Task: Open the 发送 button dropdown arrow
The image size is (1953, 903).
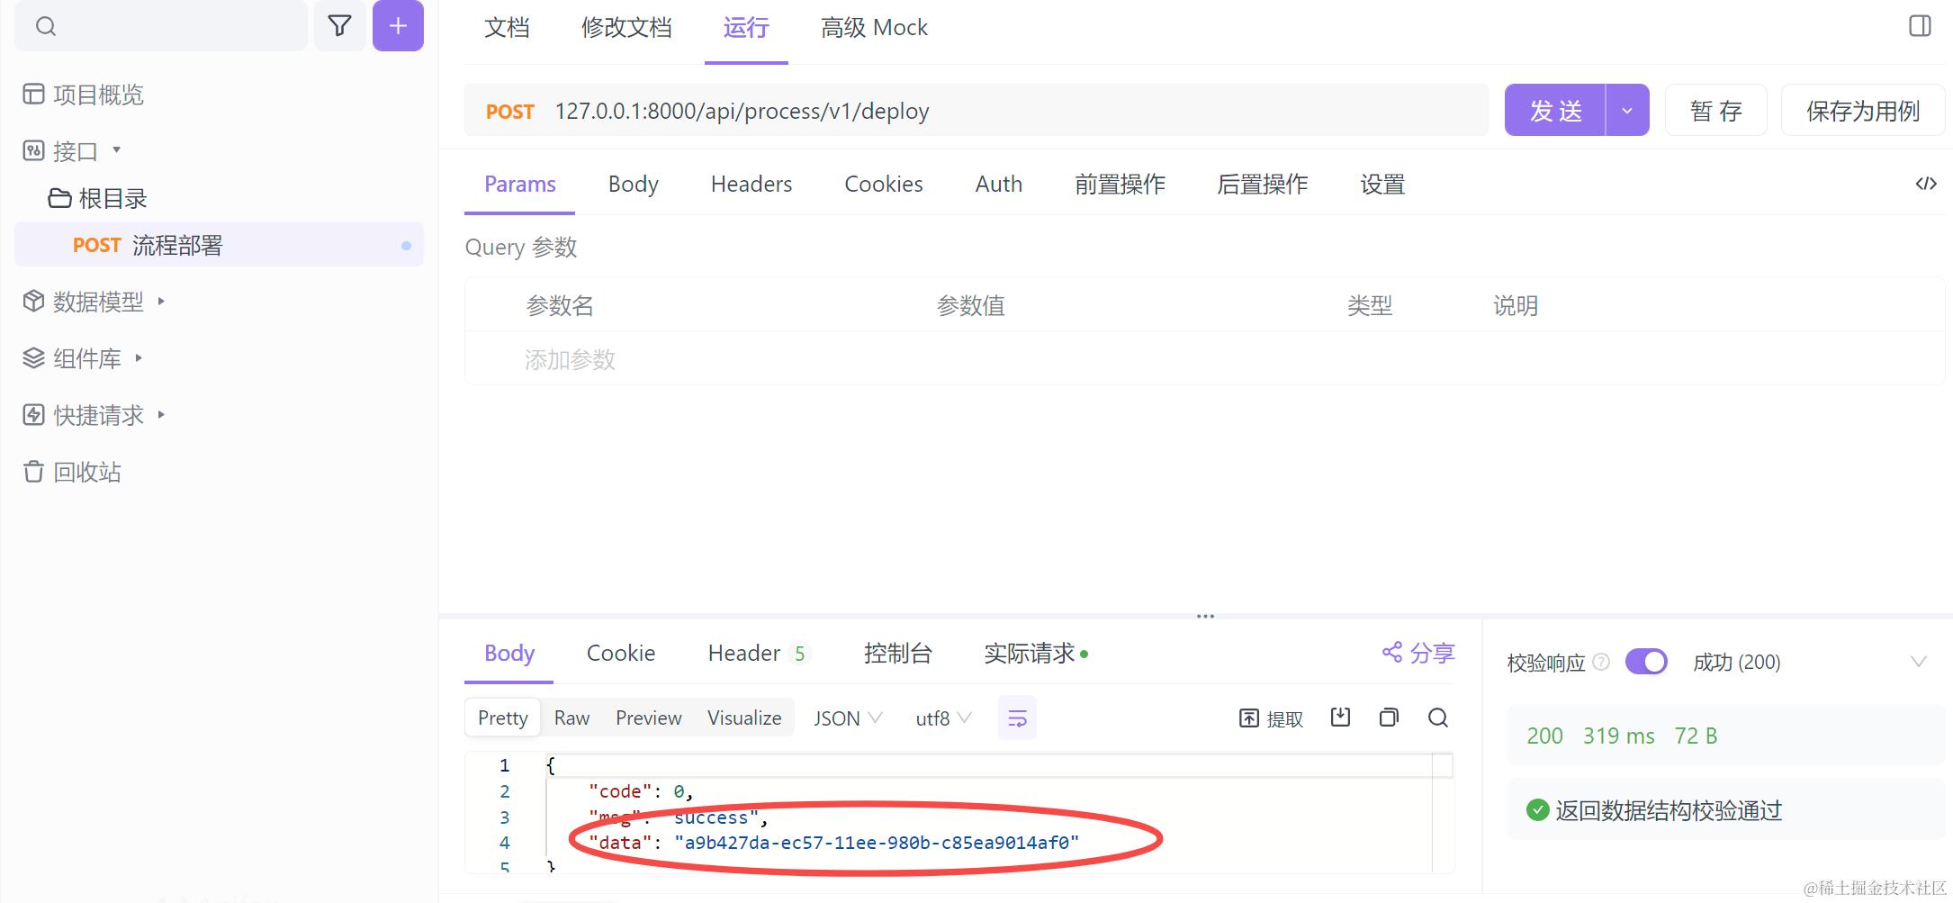Action: pos(1627,111)
